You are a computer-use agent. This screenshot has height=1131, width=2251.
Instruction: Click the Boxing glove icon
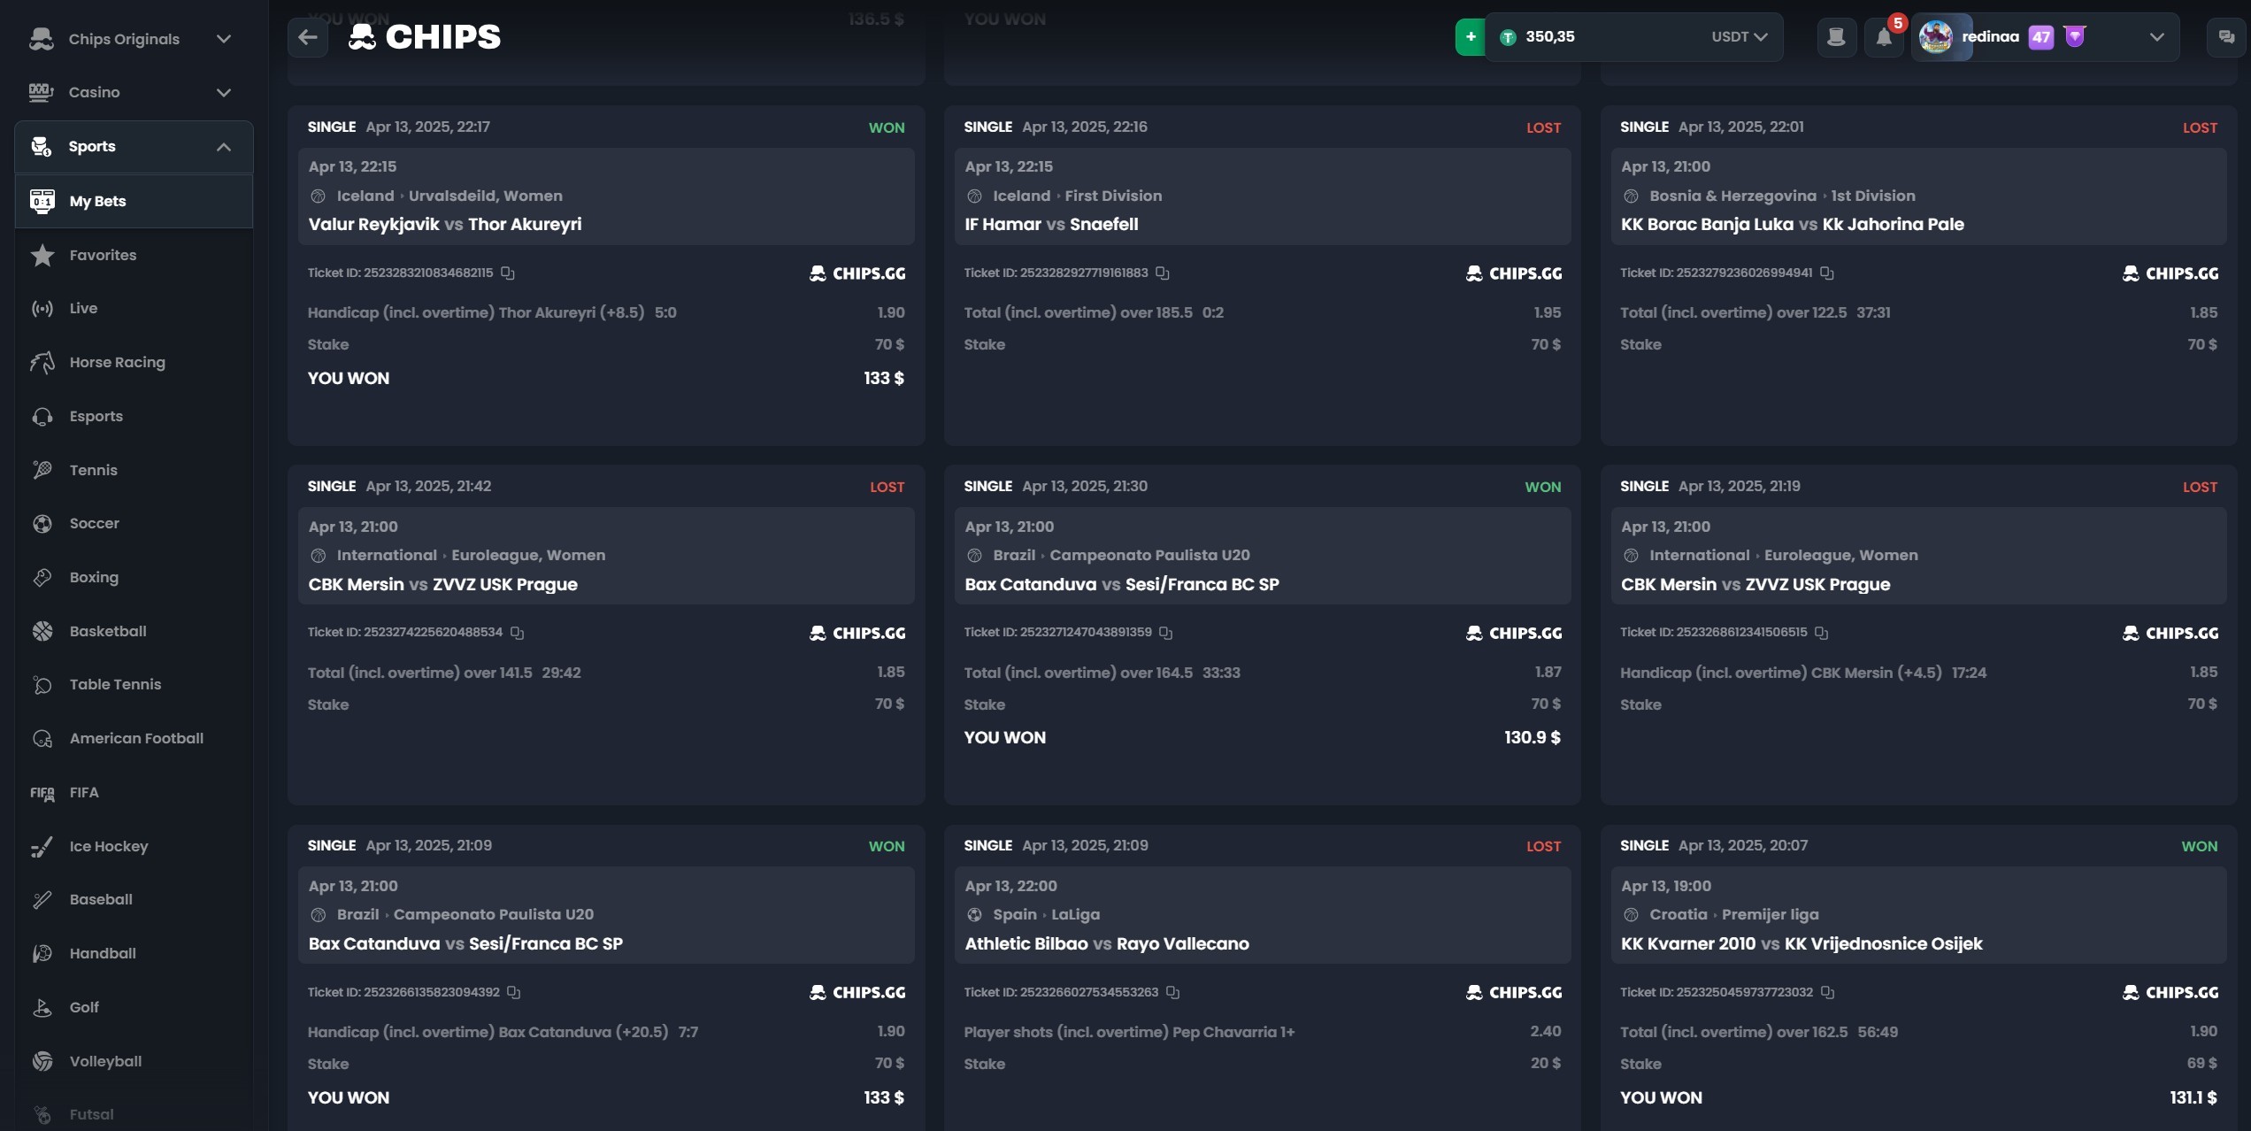tap(42, 577)
